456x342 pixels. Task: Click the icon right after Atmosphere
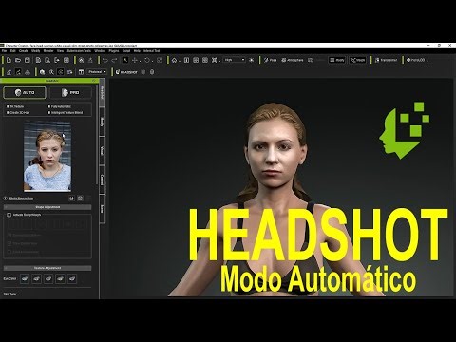(311, 60)
